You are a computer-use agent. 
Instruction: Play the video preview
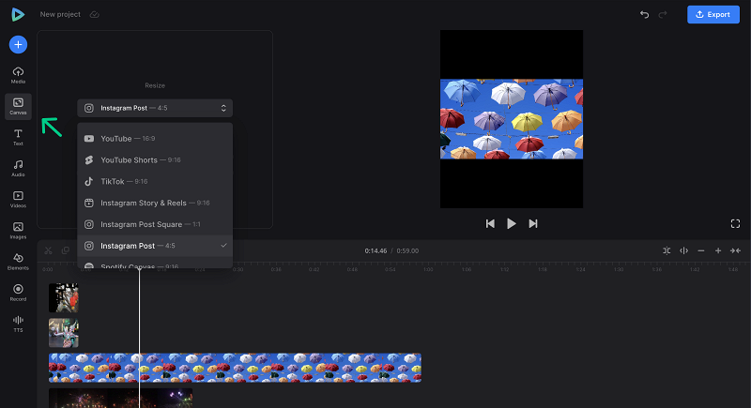pos(511,224)
